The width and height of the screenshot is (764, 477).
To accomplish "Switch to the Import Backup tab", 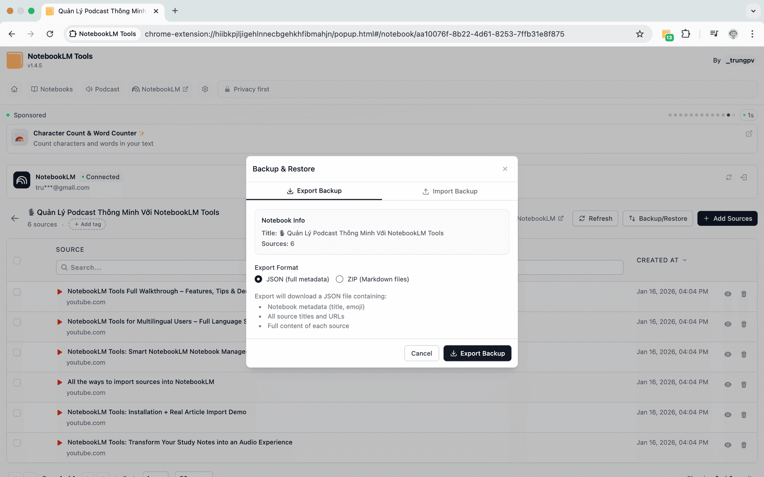I will [450, 191].
